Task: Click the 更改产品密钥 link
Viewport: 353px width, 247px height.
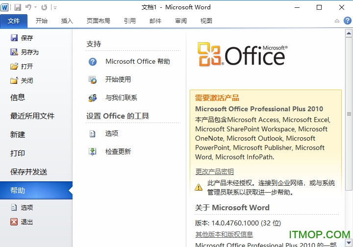Action: [215, 172]
